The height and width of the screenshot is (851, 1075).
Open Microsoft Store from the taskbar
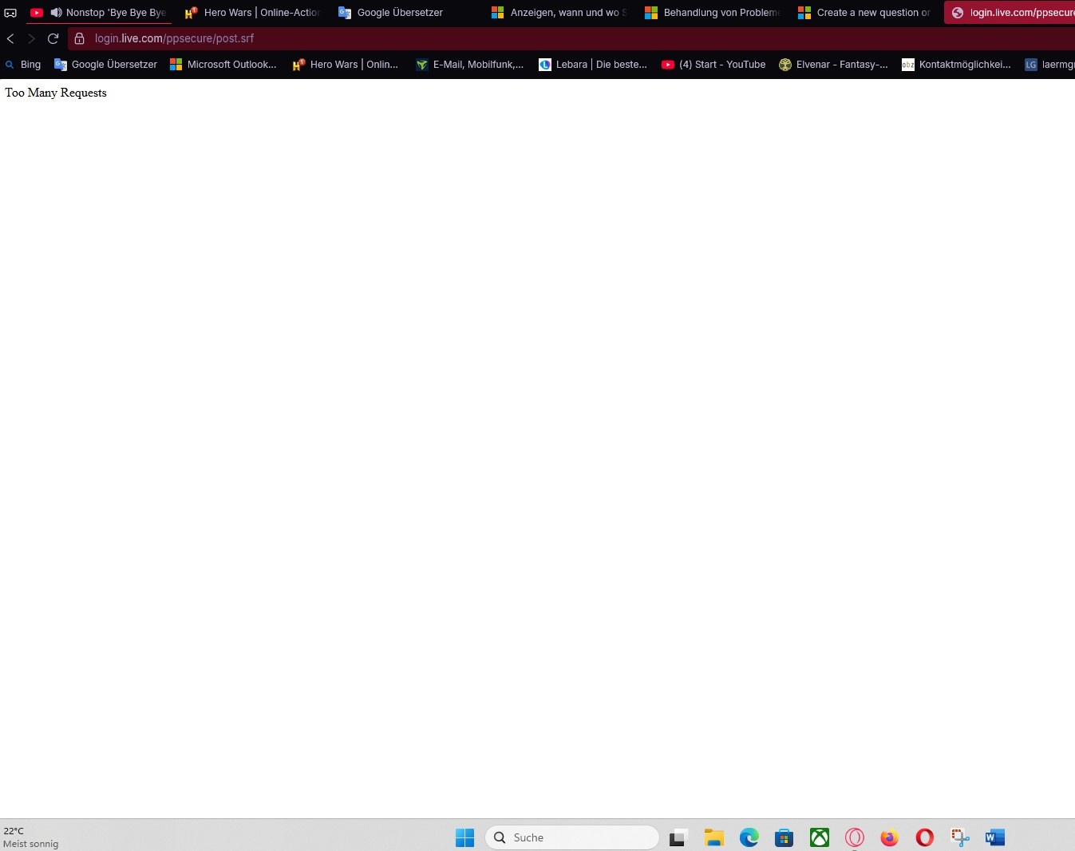pyautogui.click(x=784, y=837)
